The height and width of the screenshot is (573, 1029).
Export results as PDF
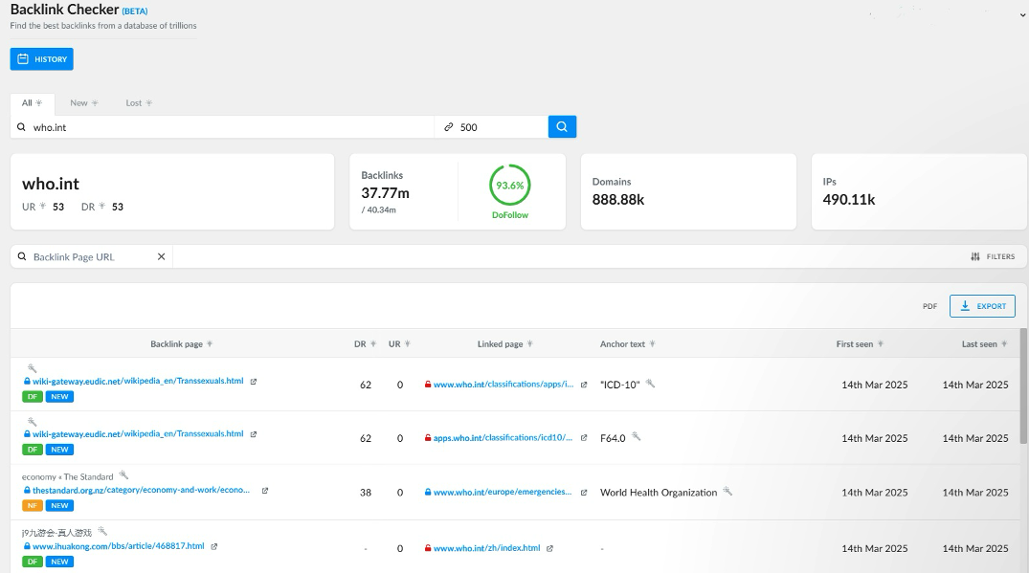pyautogui.click(x=929, y=306)
